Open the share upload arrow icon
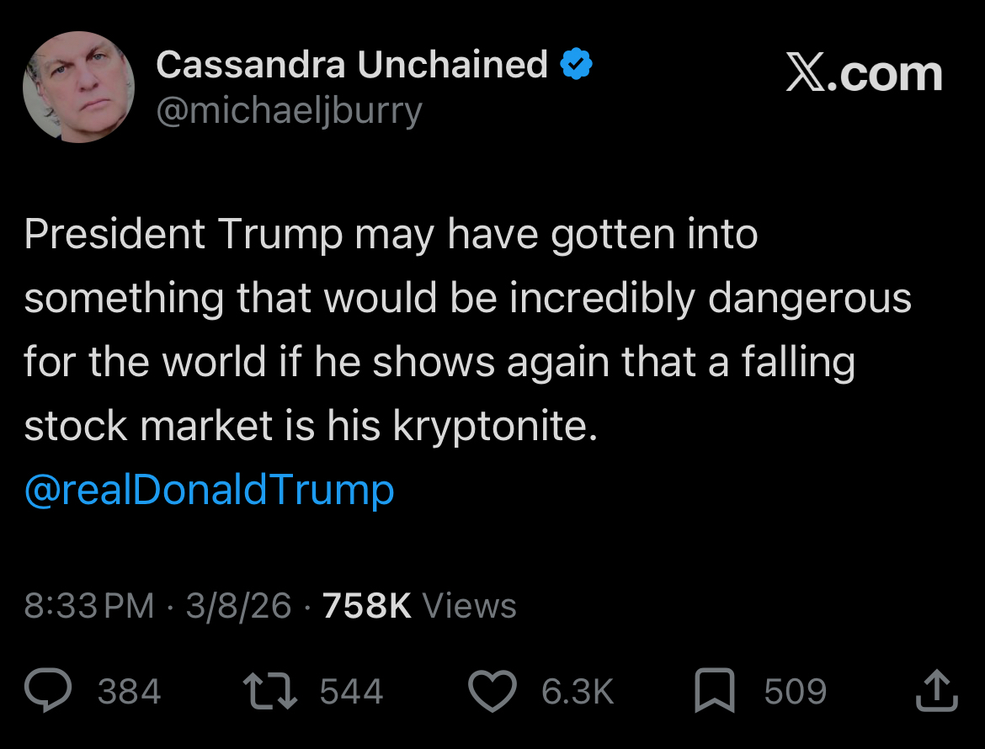This screenshot has width=985, height=749. pyautogui.click(x=937, y=690)
